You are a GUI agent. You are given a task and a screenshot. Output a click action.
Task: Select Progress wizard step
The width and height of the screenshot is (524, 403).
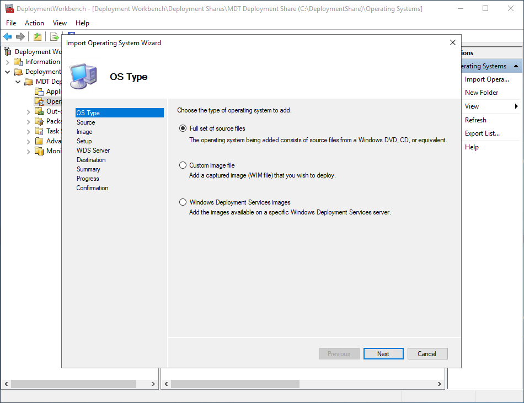point(88,178)
